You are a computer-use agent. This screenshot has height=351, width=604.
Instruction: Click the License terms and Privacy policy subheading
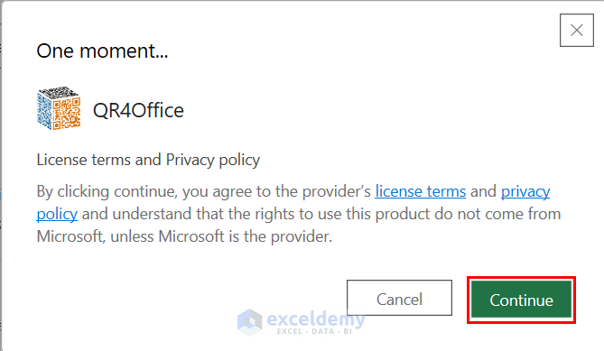tap(148, 160)
